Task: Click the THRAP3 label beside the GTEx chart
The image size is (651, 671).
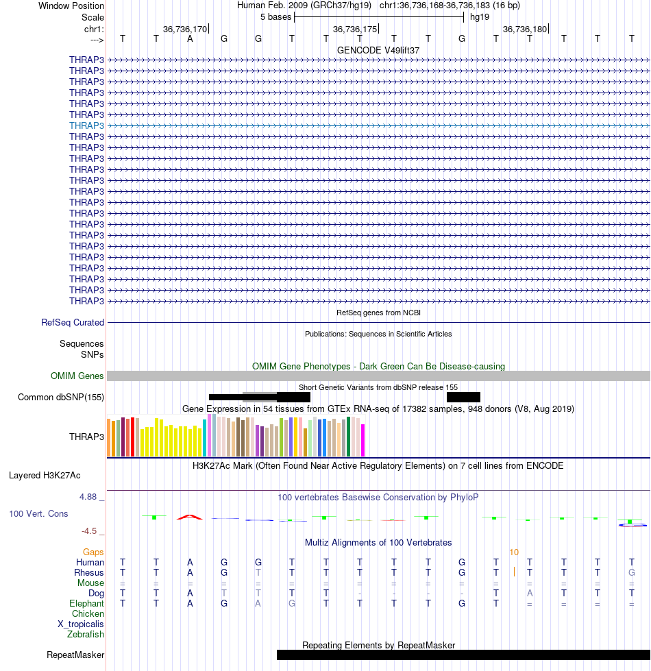Action: (x=86, y=437)
